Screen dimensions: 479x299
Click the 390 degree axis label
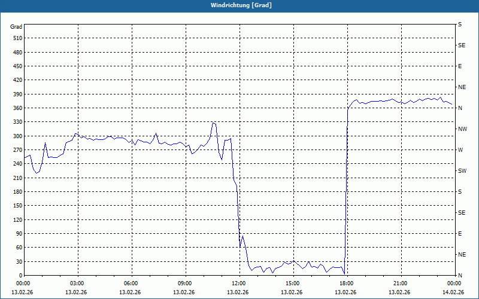17,94
